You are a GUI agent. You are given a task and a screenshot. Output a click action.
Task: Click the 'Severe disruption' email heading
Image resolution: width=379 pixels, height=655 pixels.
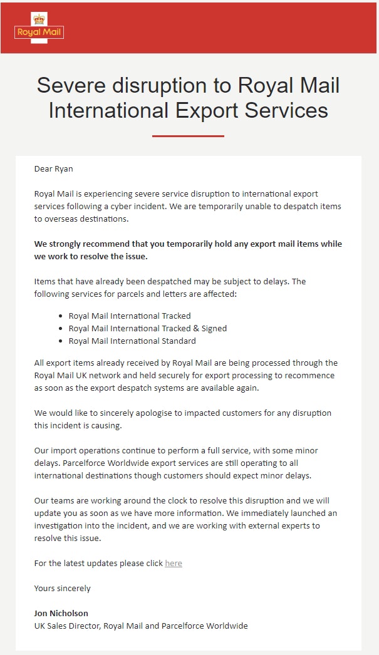(189, 97)
